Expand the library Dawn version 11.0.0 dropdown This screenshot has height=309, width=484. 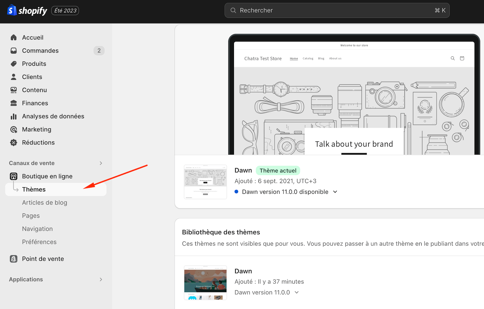pos(297,292)
